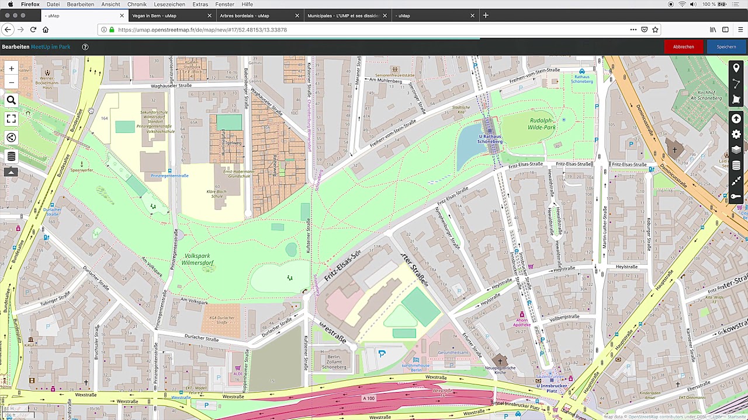The image size is (748, 420).
Task: Toggle fullscreen map view
Action: coord(11,119)
